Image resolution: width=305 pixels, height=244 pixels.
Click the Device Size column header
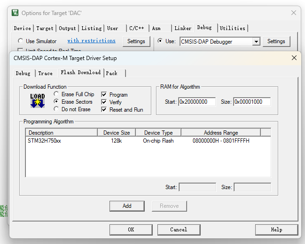click(x=117, y=132)
